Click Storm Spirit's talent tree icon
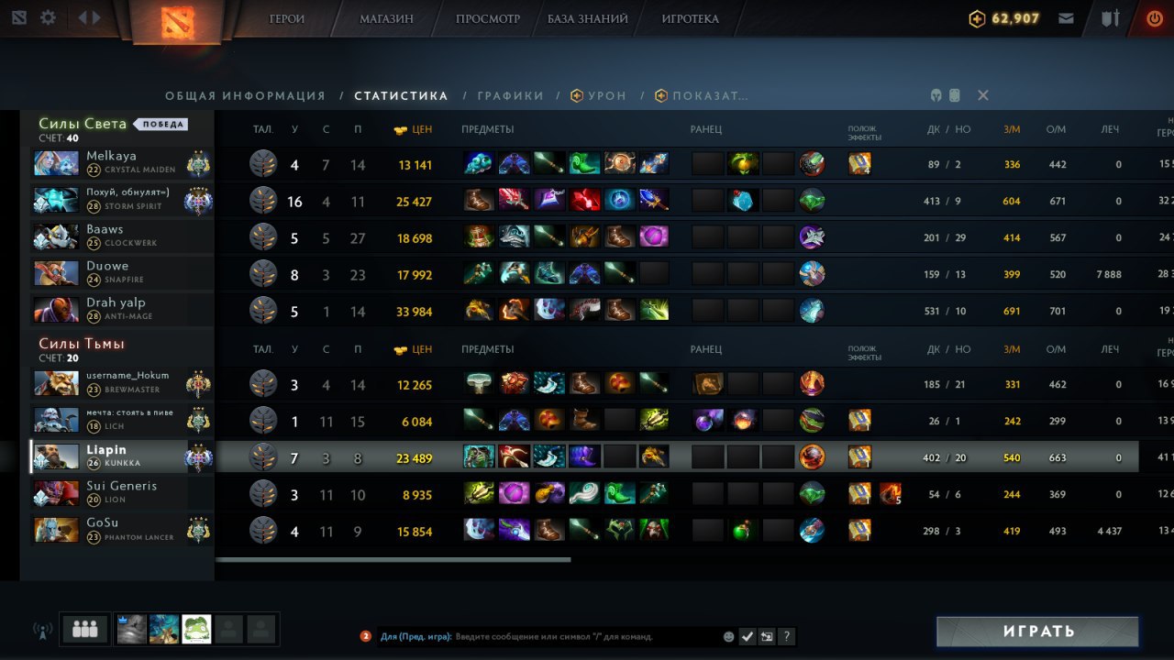The width and height of the screenshot is (1174, 660). point(263,201)
